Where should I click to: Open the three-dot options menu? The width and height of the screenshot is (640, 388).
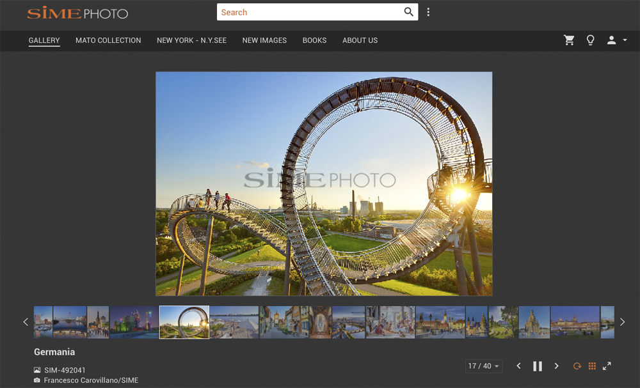click(428, 12)
